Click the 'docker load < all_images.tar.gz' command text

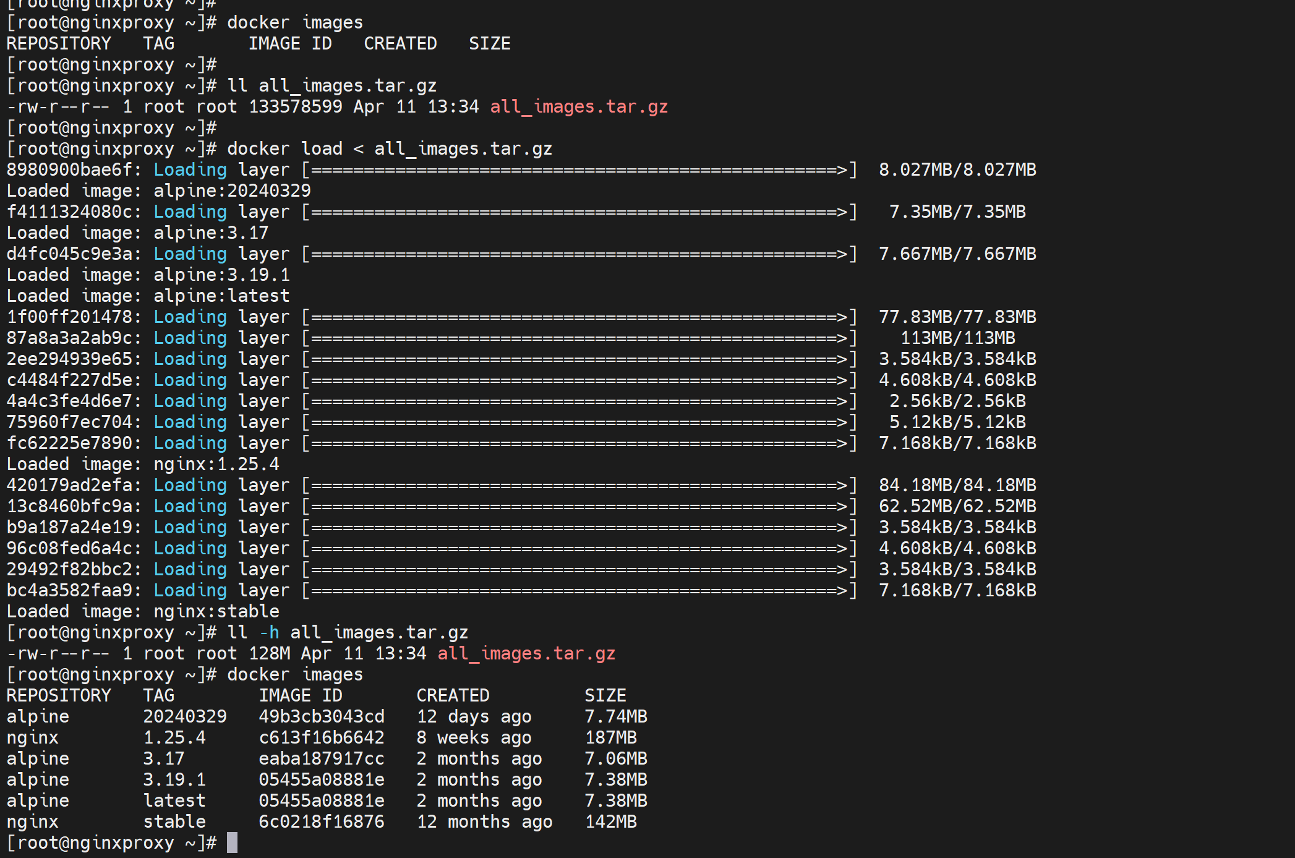point(390,148)
